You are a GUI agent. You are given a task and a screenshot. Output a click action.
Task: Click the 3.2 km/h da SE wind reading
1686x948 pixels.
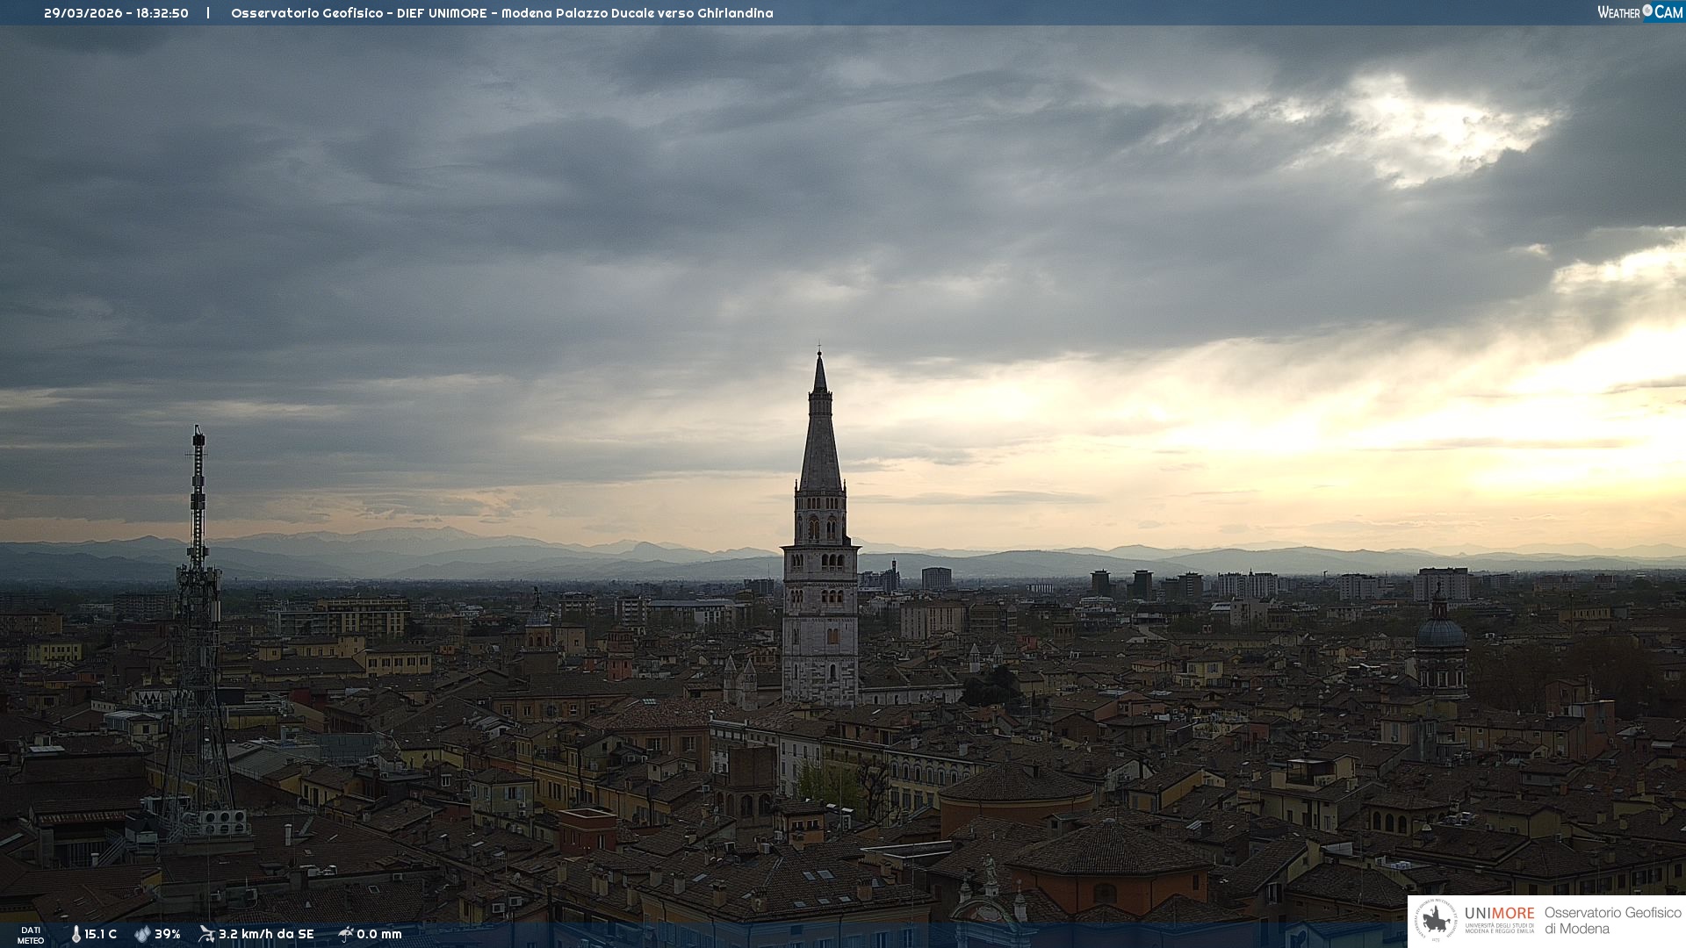(x=266, y=934)
